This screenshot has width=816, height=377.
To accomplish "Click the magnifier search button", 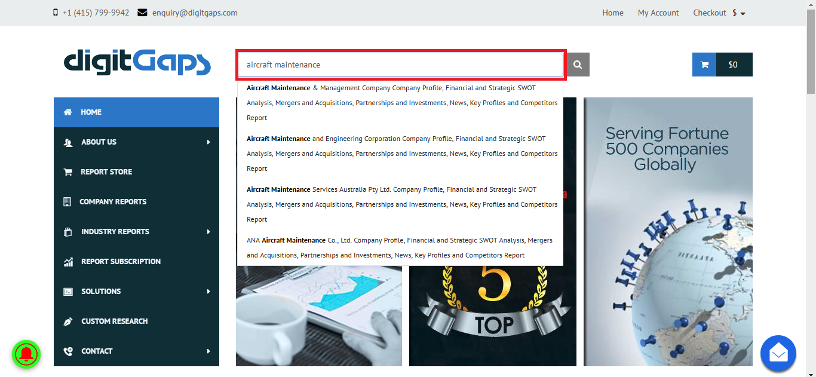I will [578, 65].
